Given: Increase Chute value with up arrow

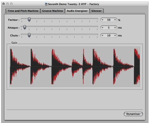Looking at the screenshot, I should pyautogui.click(x=115, y=36).
